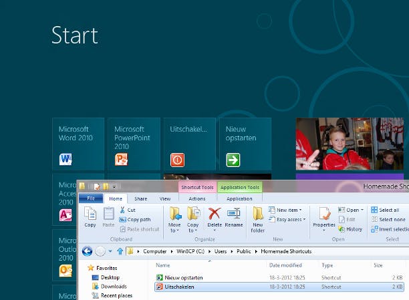The width and height of the screenshot is (409, 300).
Task: Click Edit in the Open group
Action: (x=347, y=220)
